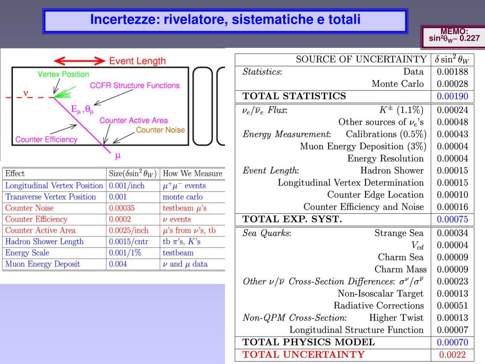The height and width of the screenshot is (364, 485).
Task: Select 'Hadron Shower Length' table entry
Action: click(x=44, y=241)
